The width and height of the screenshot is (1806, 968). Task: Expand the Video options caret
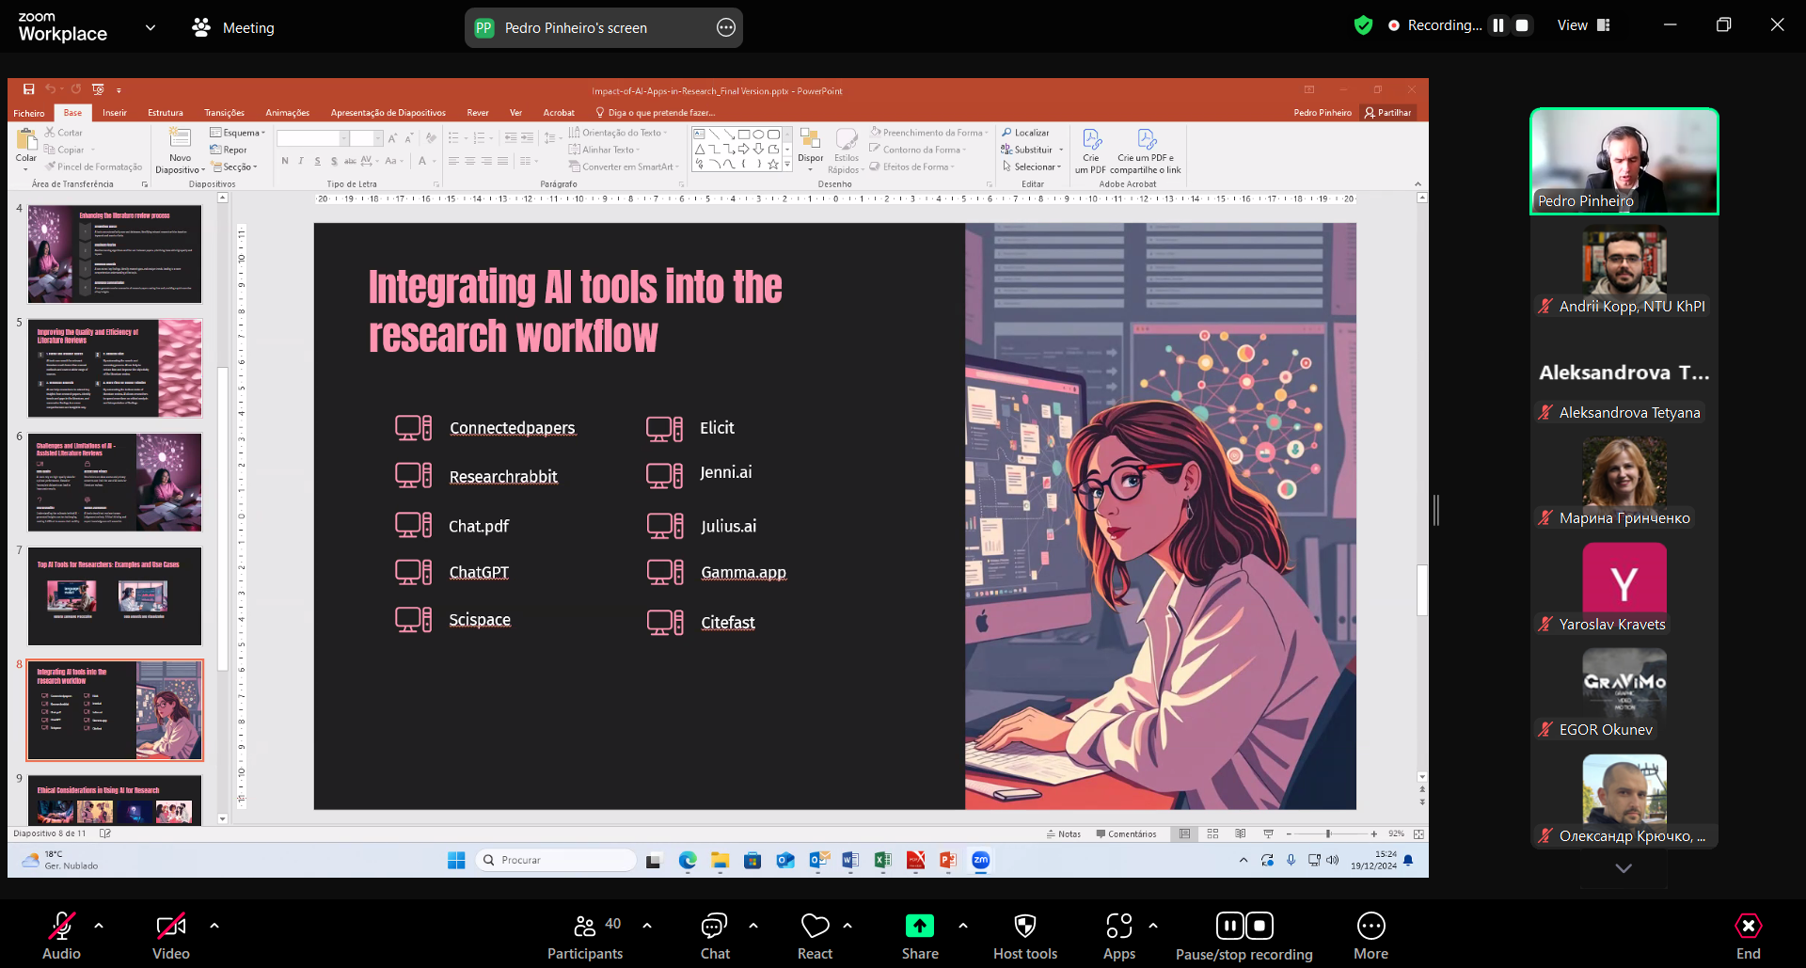214,926
